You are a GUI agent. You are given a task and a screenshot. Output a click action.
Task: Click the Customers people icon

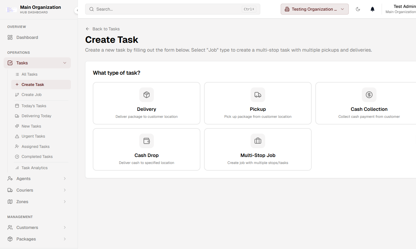click(10, 227)
